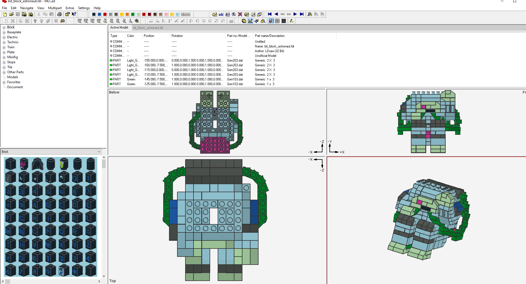
Task: Sort by Part name/Description column header
Action: (295, 36)
